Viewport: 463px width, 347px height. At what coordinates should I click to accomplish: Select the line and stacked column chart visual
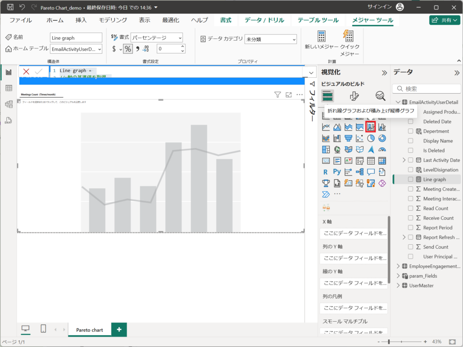(x=371, y=127)
